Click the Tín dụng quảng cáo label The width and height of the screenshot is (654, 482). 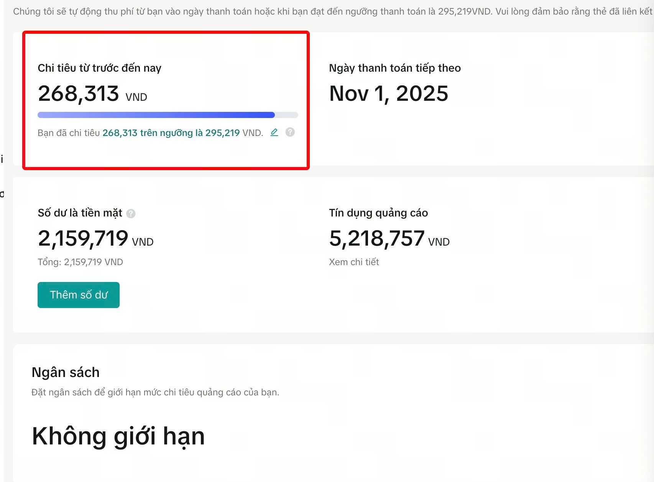coord(378,213)
